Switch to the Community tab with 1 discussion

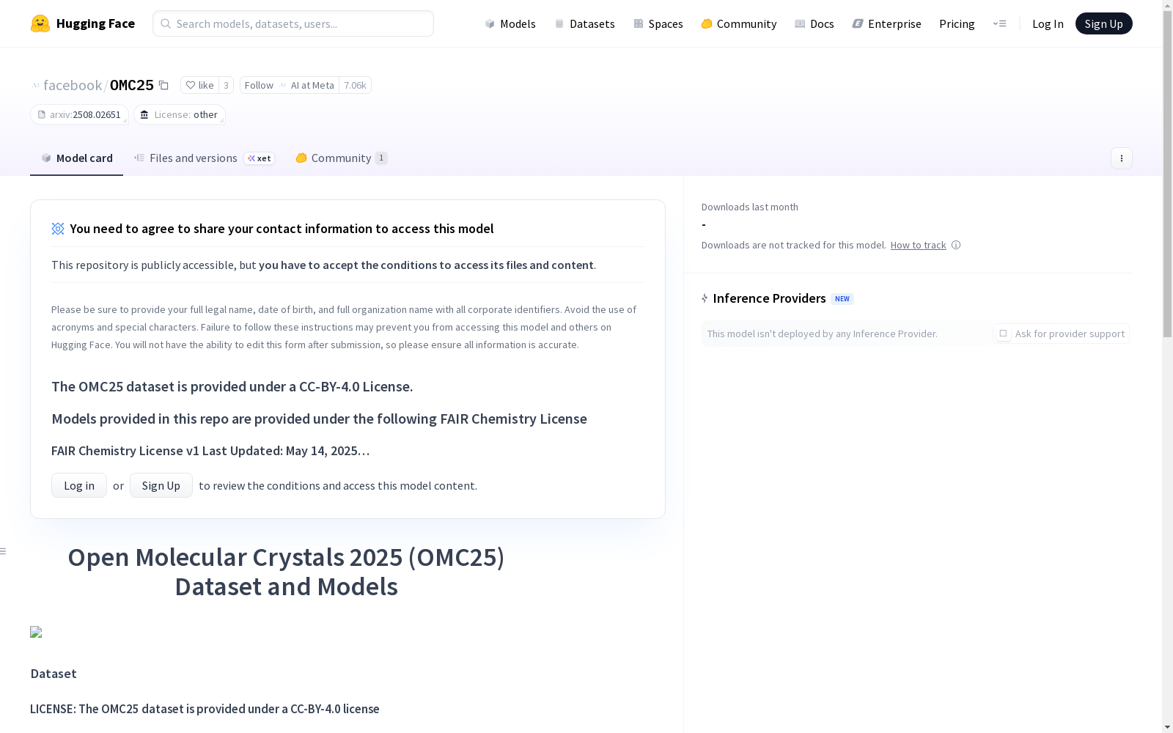(x=341, y=158)
